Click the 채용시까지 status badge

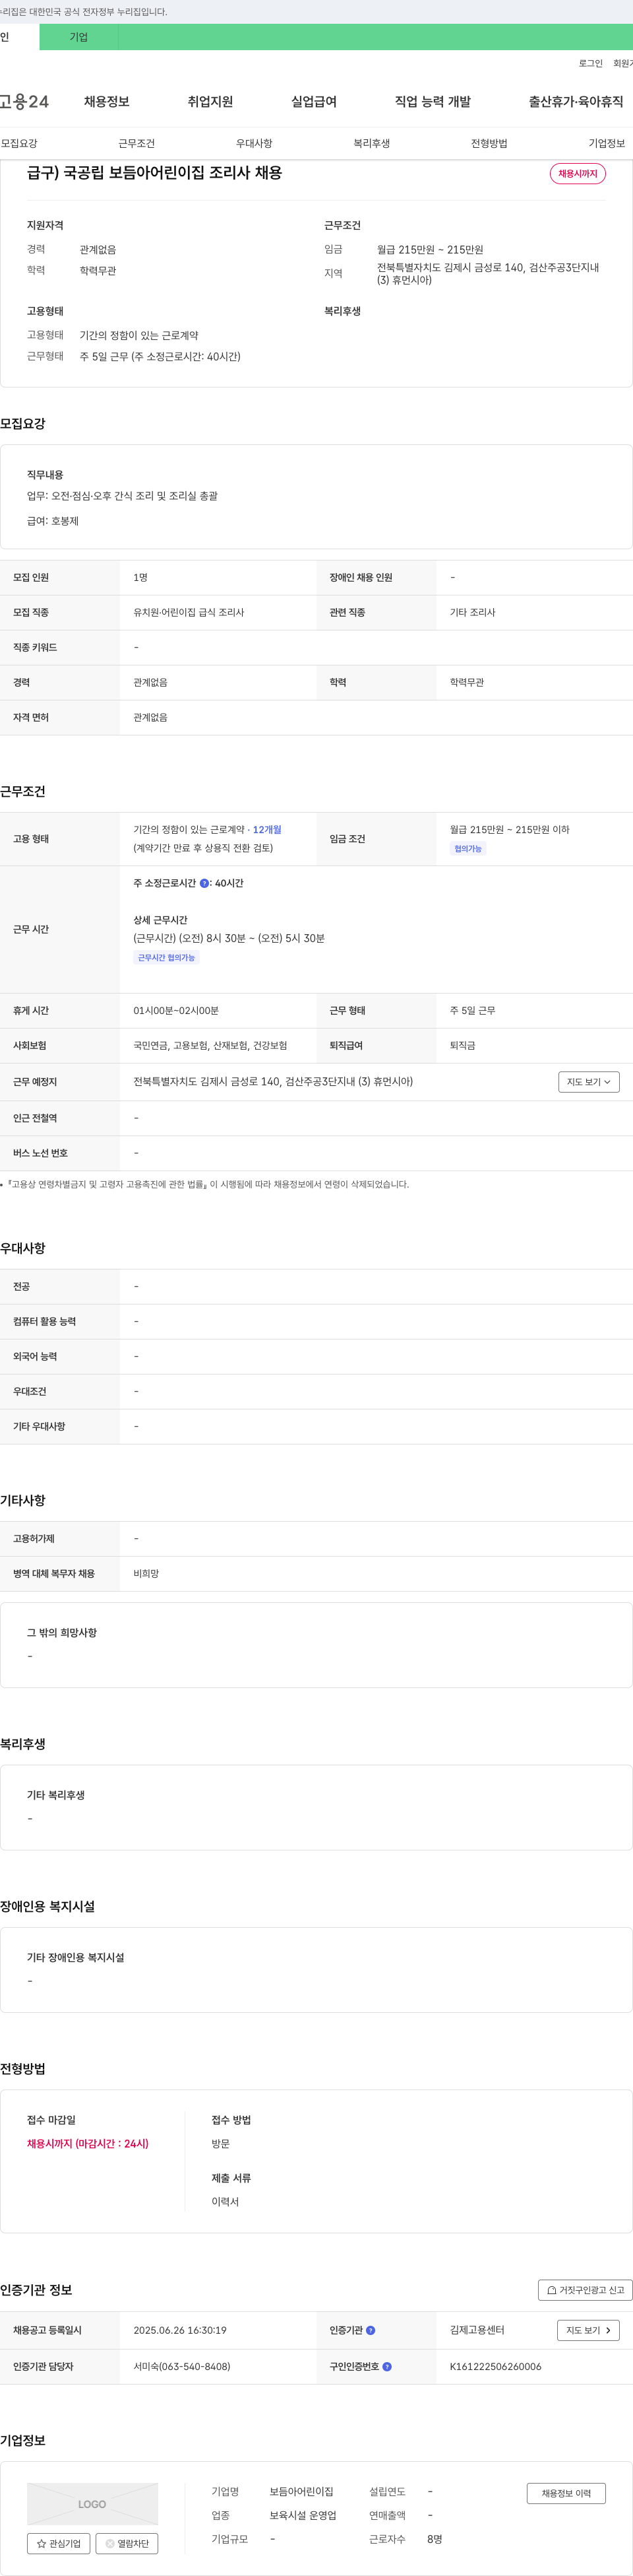pyautogui.click(x=577, y=173)
